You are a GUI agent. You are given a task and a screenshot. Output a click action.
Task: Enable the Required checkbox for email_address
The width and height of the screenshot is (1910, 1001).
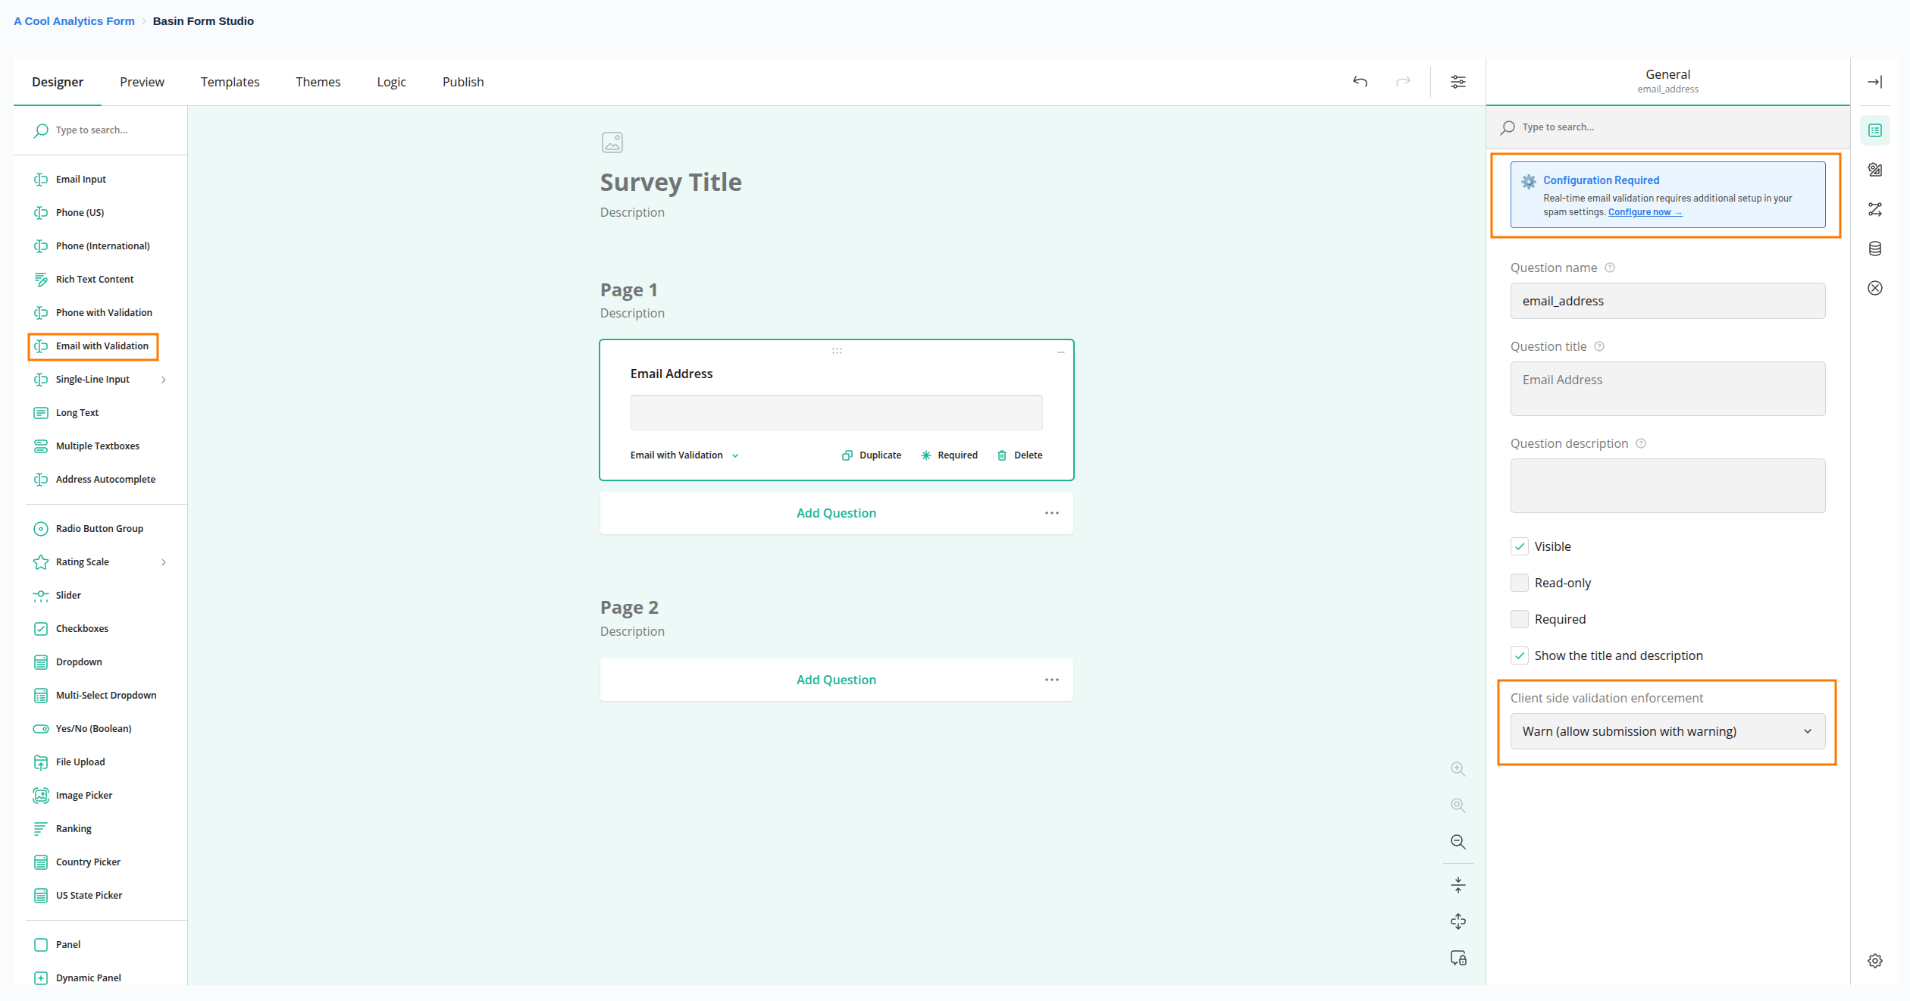(1519, 618)
